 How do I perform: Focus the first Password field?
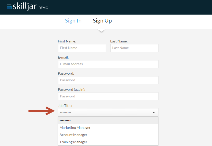pyautogui.click(x=108, y=80)
